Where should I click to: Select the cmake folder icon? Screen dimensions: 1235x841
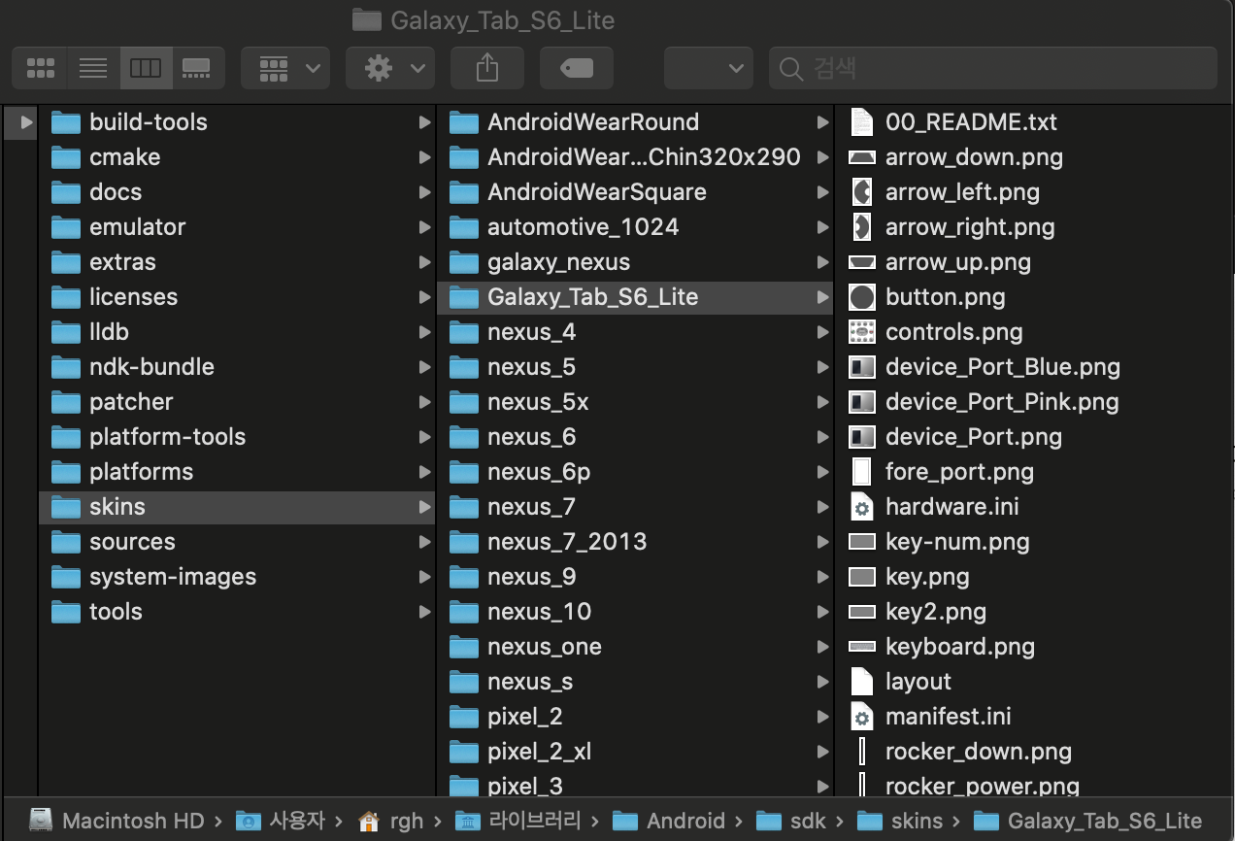click(x=66, y=157)
